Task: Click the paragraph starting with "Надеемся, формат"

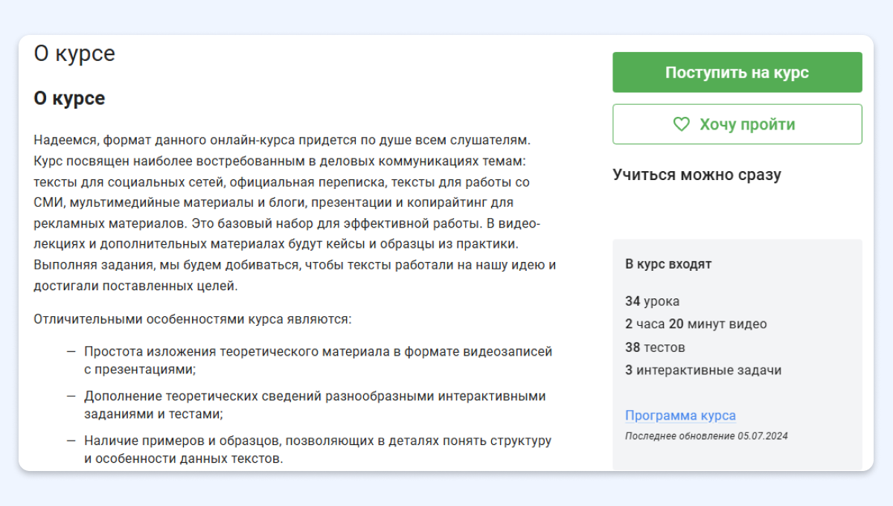Action: [294, 213]
